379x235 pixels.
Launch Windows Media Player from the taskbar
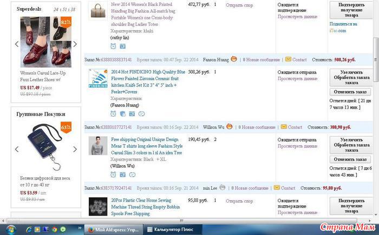point(37,230)
